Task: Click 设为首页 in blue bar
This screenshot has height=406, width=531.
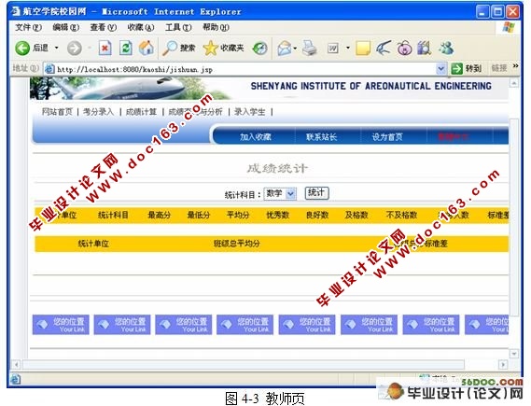Action: (x=387, y=137)
